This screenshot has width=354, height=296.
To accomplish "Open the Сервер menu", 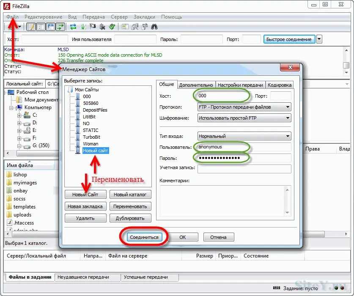I will pos(119,17).
